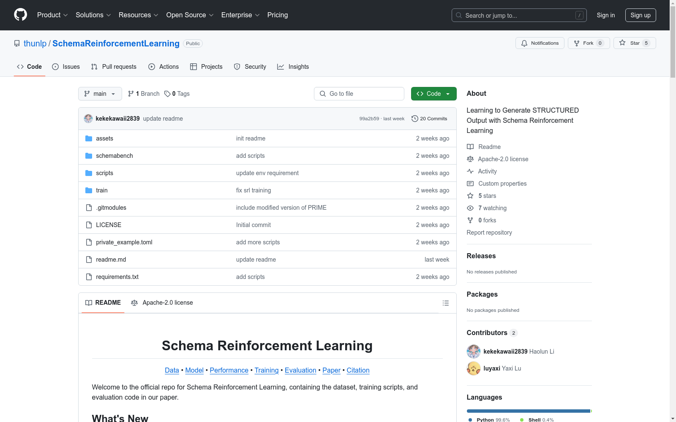
Task: Click the Python language bar segment
Action: click(529, 411)
